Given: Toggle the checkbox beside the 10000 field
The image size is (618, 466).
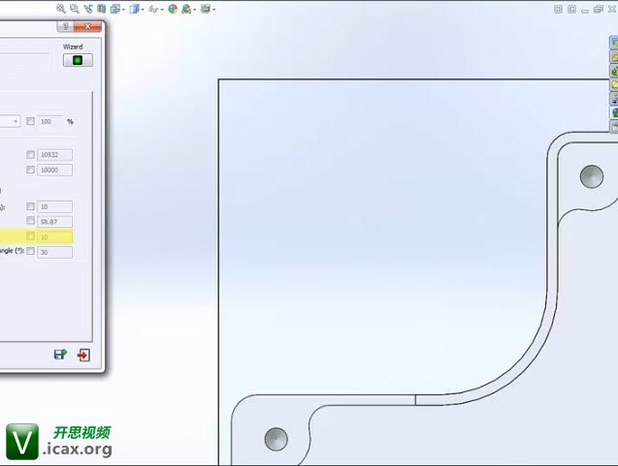Looking at the screenshot, I should (x=30, y=170).
